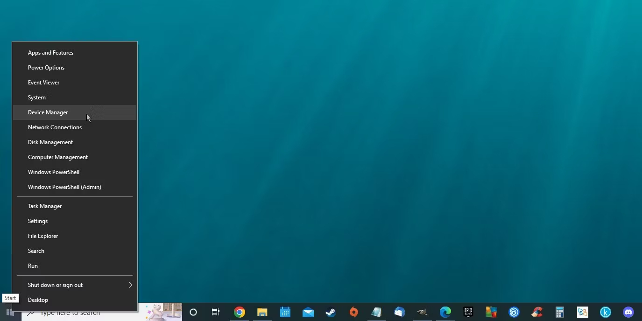Open the Run dialog entry
The image size is (642, 321).
click(75, 266)
